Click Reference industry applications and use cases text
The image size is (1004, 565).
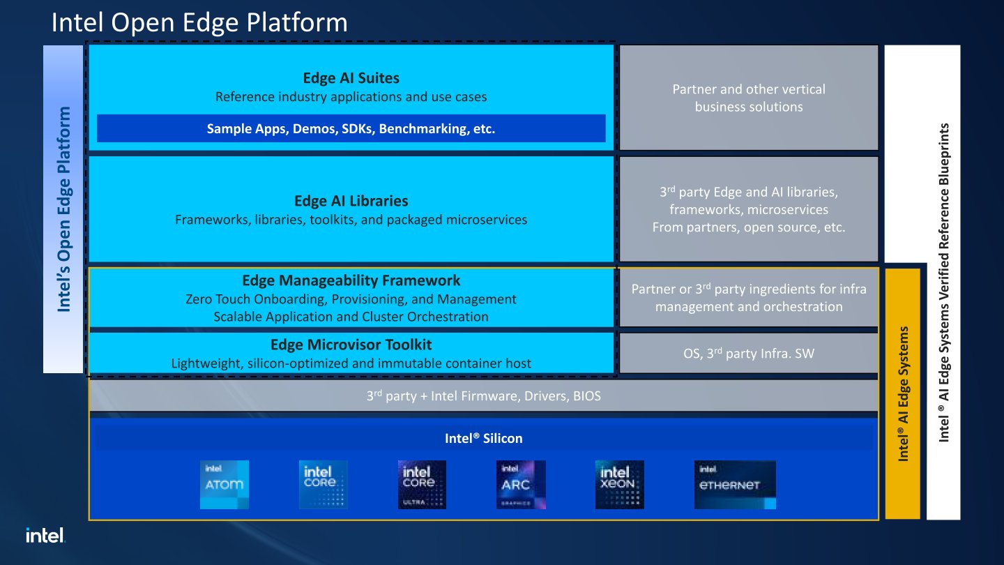tap(351, 96)
